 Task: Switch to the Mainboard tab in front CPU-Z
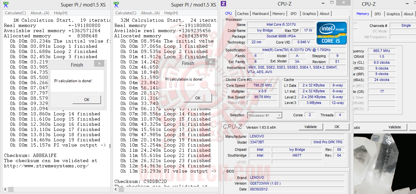pyautogui.click(x=260, y=14)
